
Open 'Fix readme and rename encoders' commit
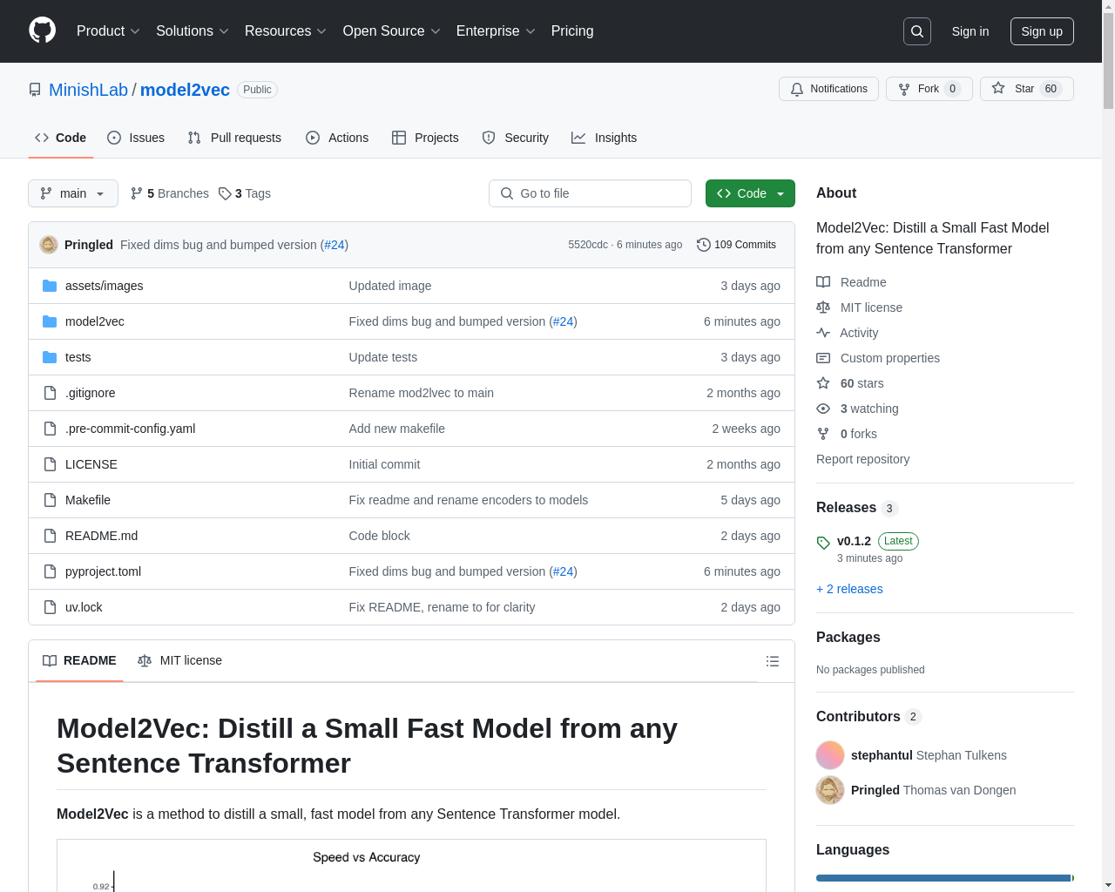pos(468,500)
